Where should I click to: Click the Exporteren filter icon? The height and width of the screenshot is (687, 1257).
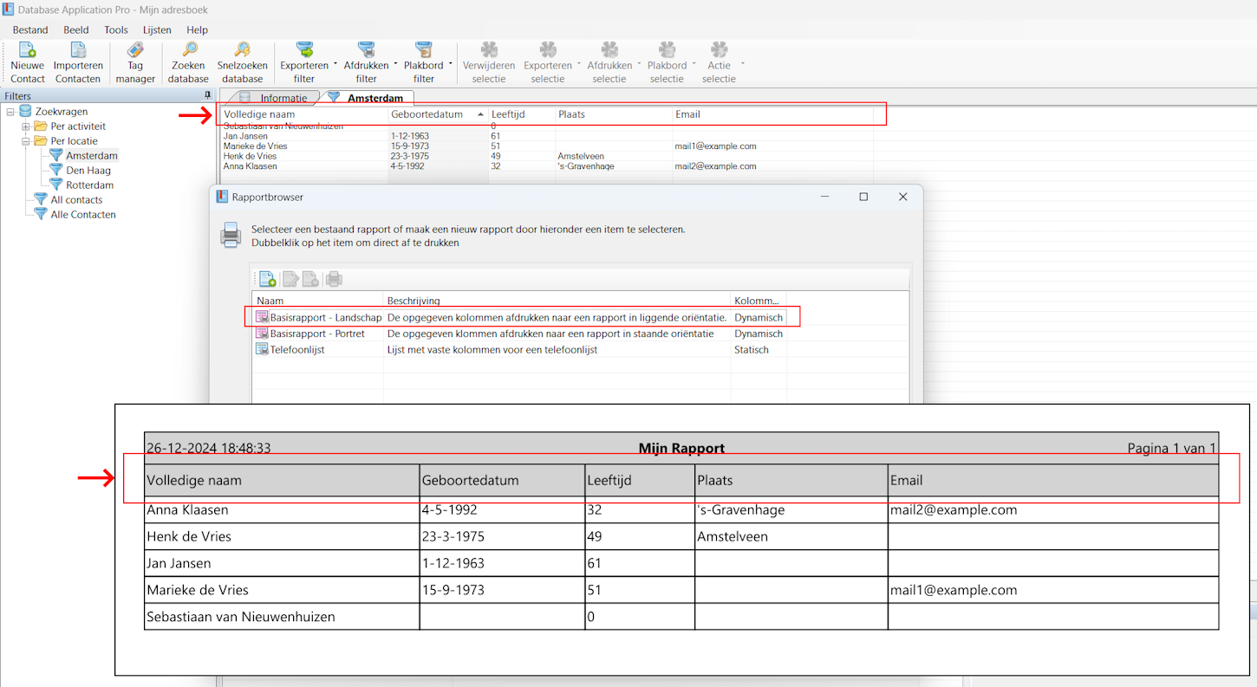tap(304, 51)
